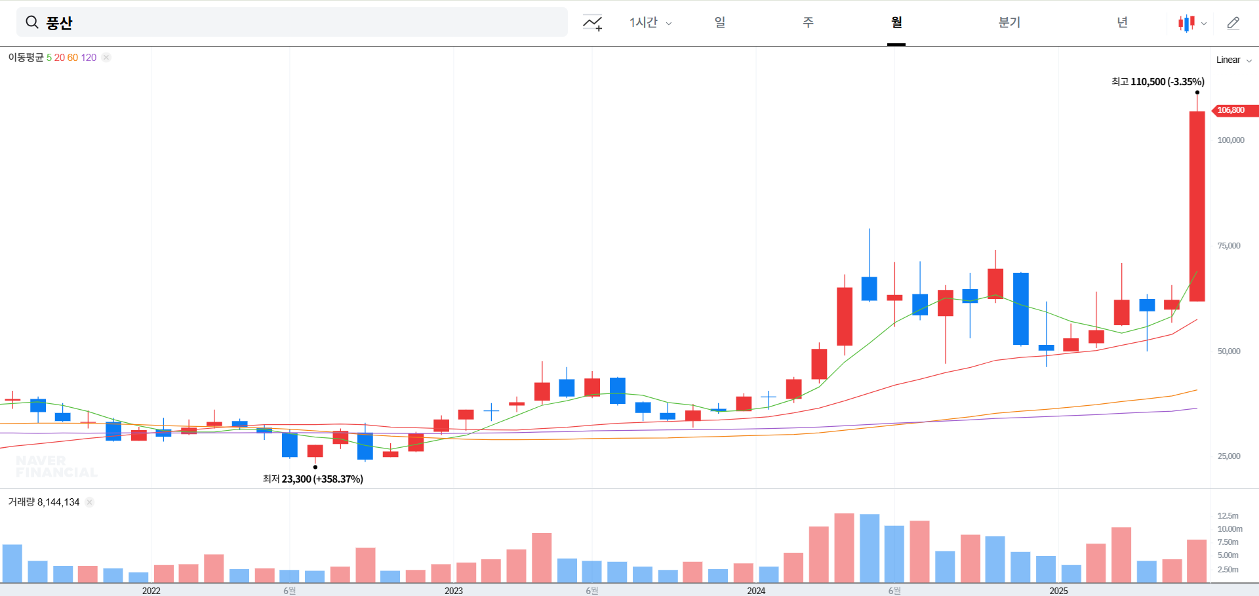
Task: Click the moving average 60 period value
Action: pyautogui.click(x=73, y=58)
